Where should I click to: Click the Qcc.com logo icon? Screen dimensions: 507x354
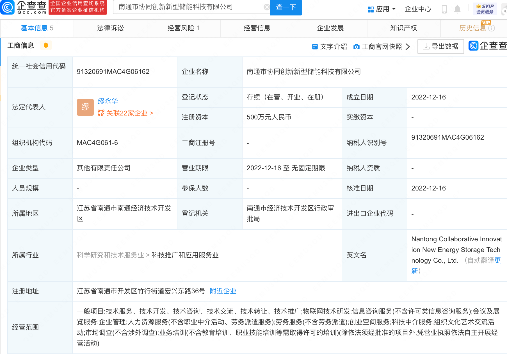click(8, 7)
